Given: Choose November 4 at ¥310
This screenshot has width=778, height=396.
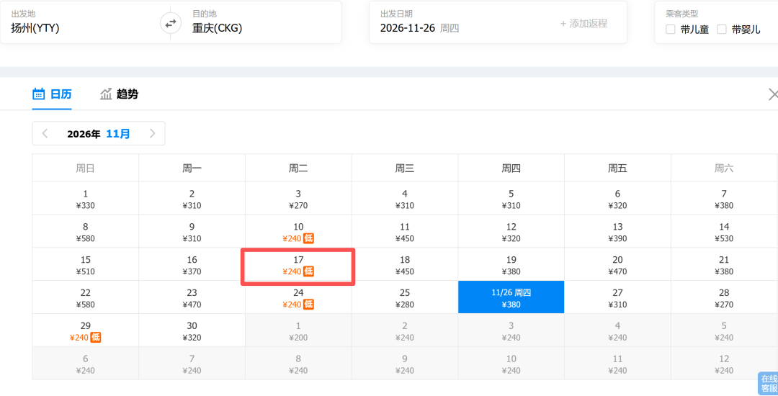Looking at the screenshot, I should pos(405,198).
